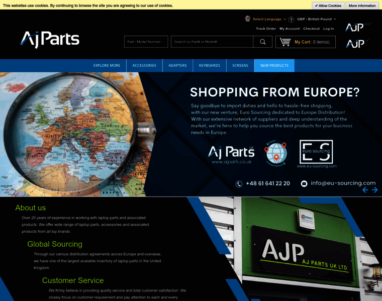Click the euro sourcing logo in banner

(316, 152)
